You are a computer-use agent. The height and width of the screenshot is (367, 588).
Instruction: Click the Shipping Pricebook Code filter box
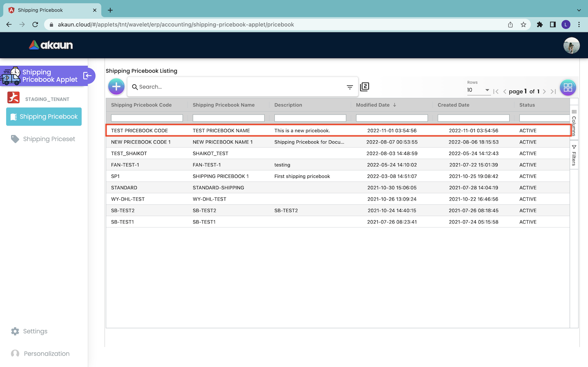click(147, 118)
